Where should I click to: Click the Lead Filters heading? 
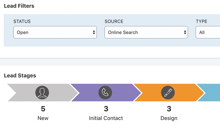coord(19,6)
